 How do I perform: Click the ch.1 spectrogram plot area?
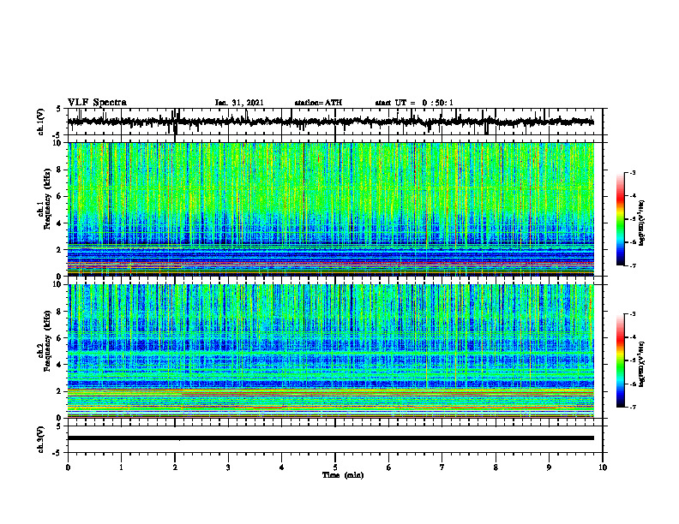[x=331, y=209]
